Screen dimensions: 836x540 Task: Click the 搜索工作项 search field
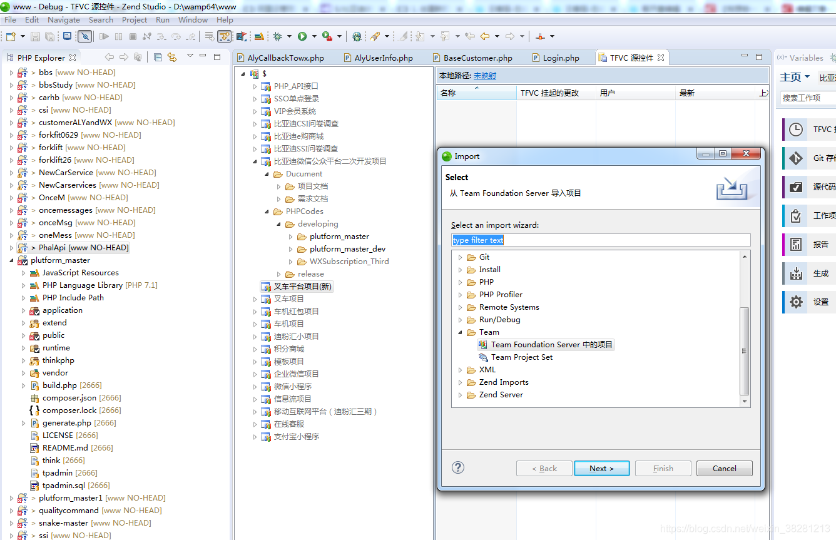pyautogui.click(x=808, y=98)
